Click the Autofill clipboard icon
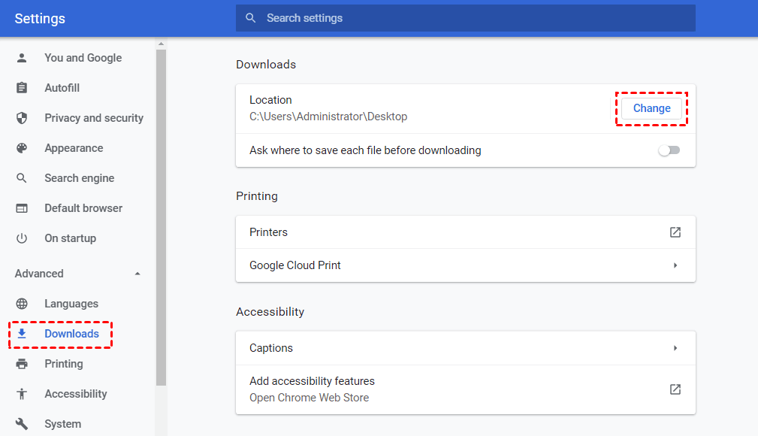 [22, 88]
